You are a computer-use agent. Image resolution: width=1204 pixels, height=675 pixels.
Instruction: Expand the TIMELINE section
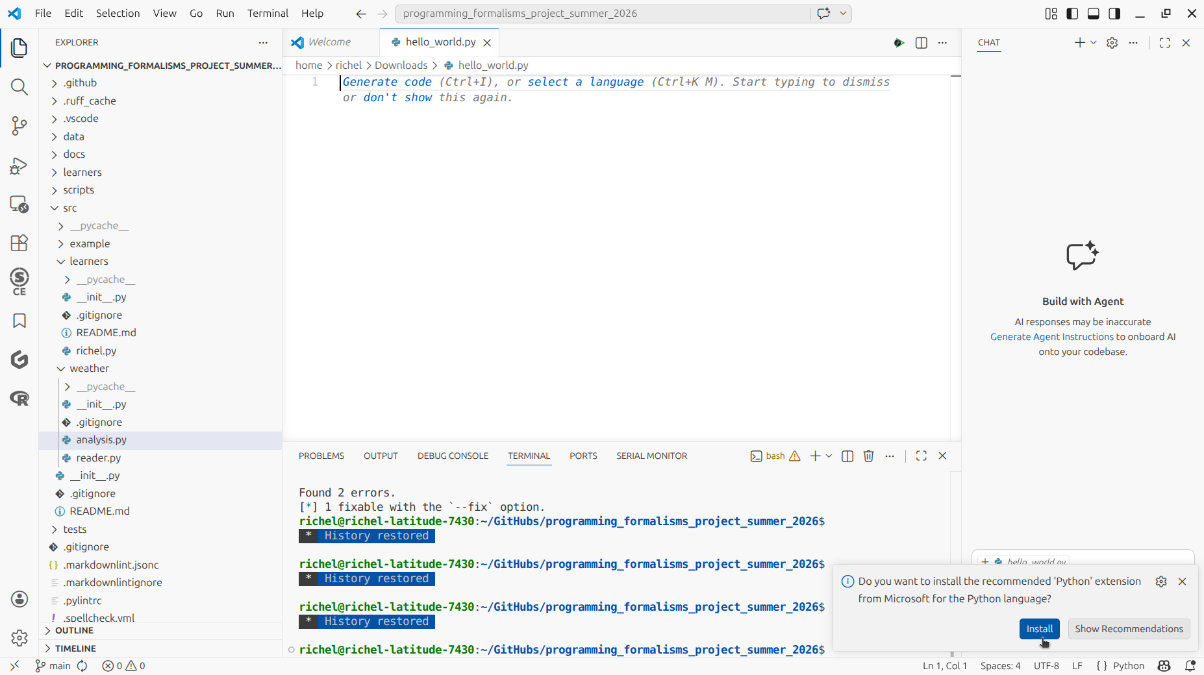click(x=160, y=648)
